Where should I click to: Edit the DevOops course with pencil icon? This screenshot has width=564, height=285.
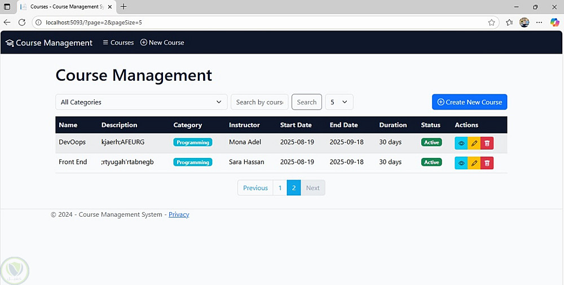474,143
